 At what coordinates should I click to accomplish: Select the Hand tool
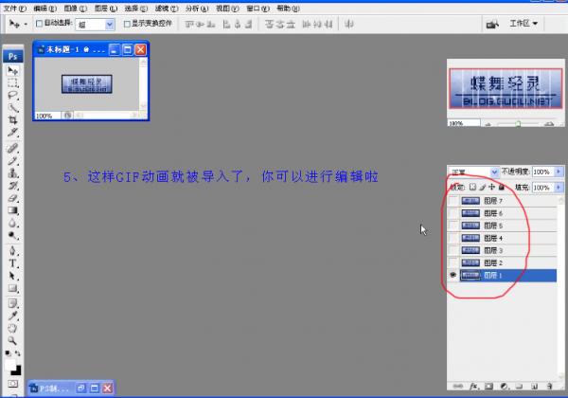pos(12,328)
